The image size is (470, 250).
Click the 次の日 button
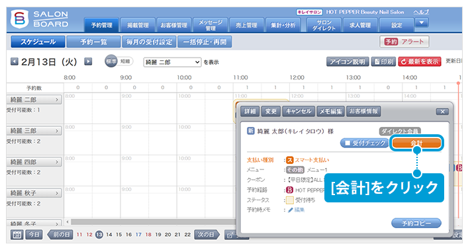(207, 234)
